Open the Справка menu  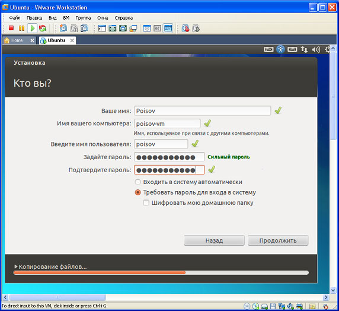(x=124, y=18)
